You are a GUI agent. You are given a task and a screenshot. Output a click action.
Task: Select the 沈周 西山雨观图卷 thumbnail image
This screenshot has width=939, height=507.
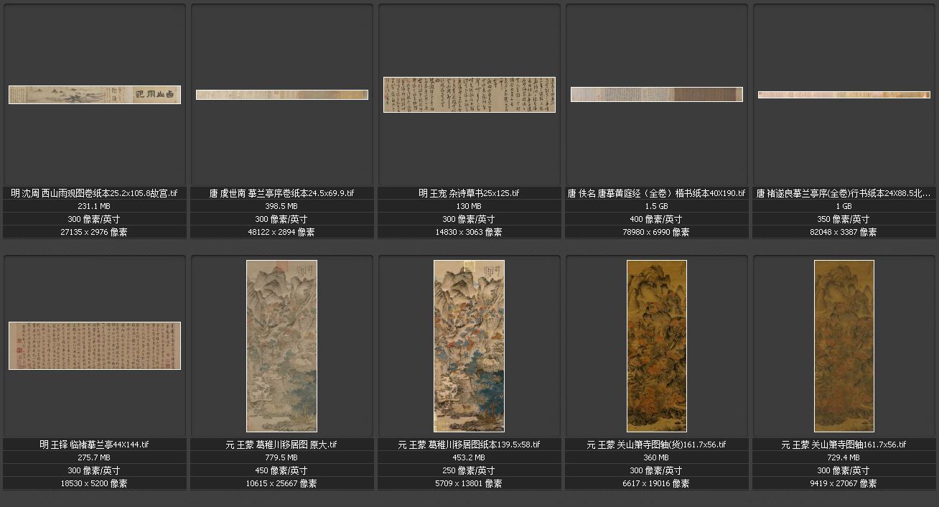[x=95, y=95]
